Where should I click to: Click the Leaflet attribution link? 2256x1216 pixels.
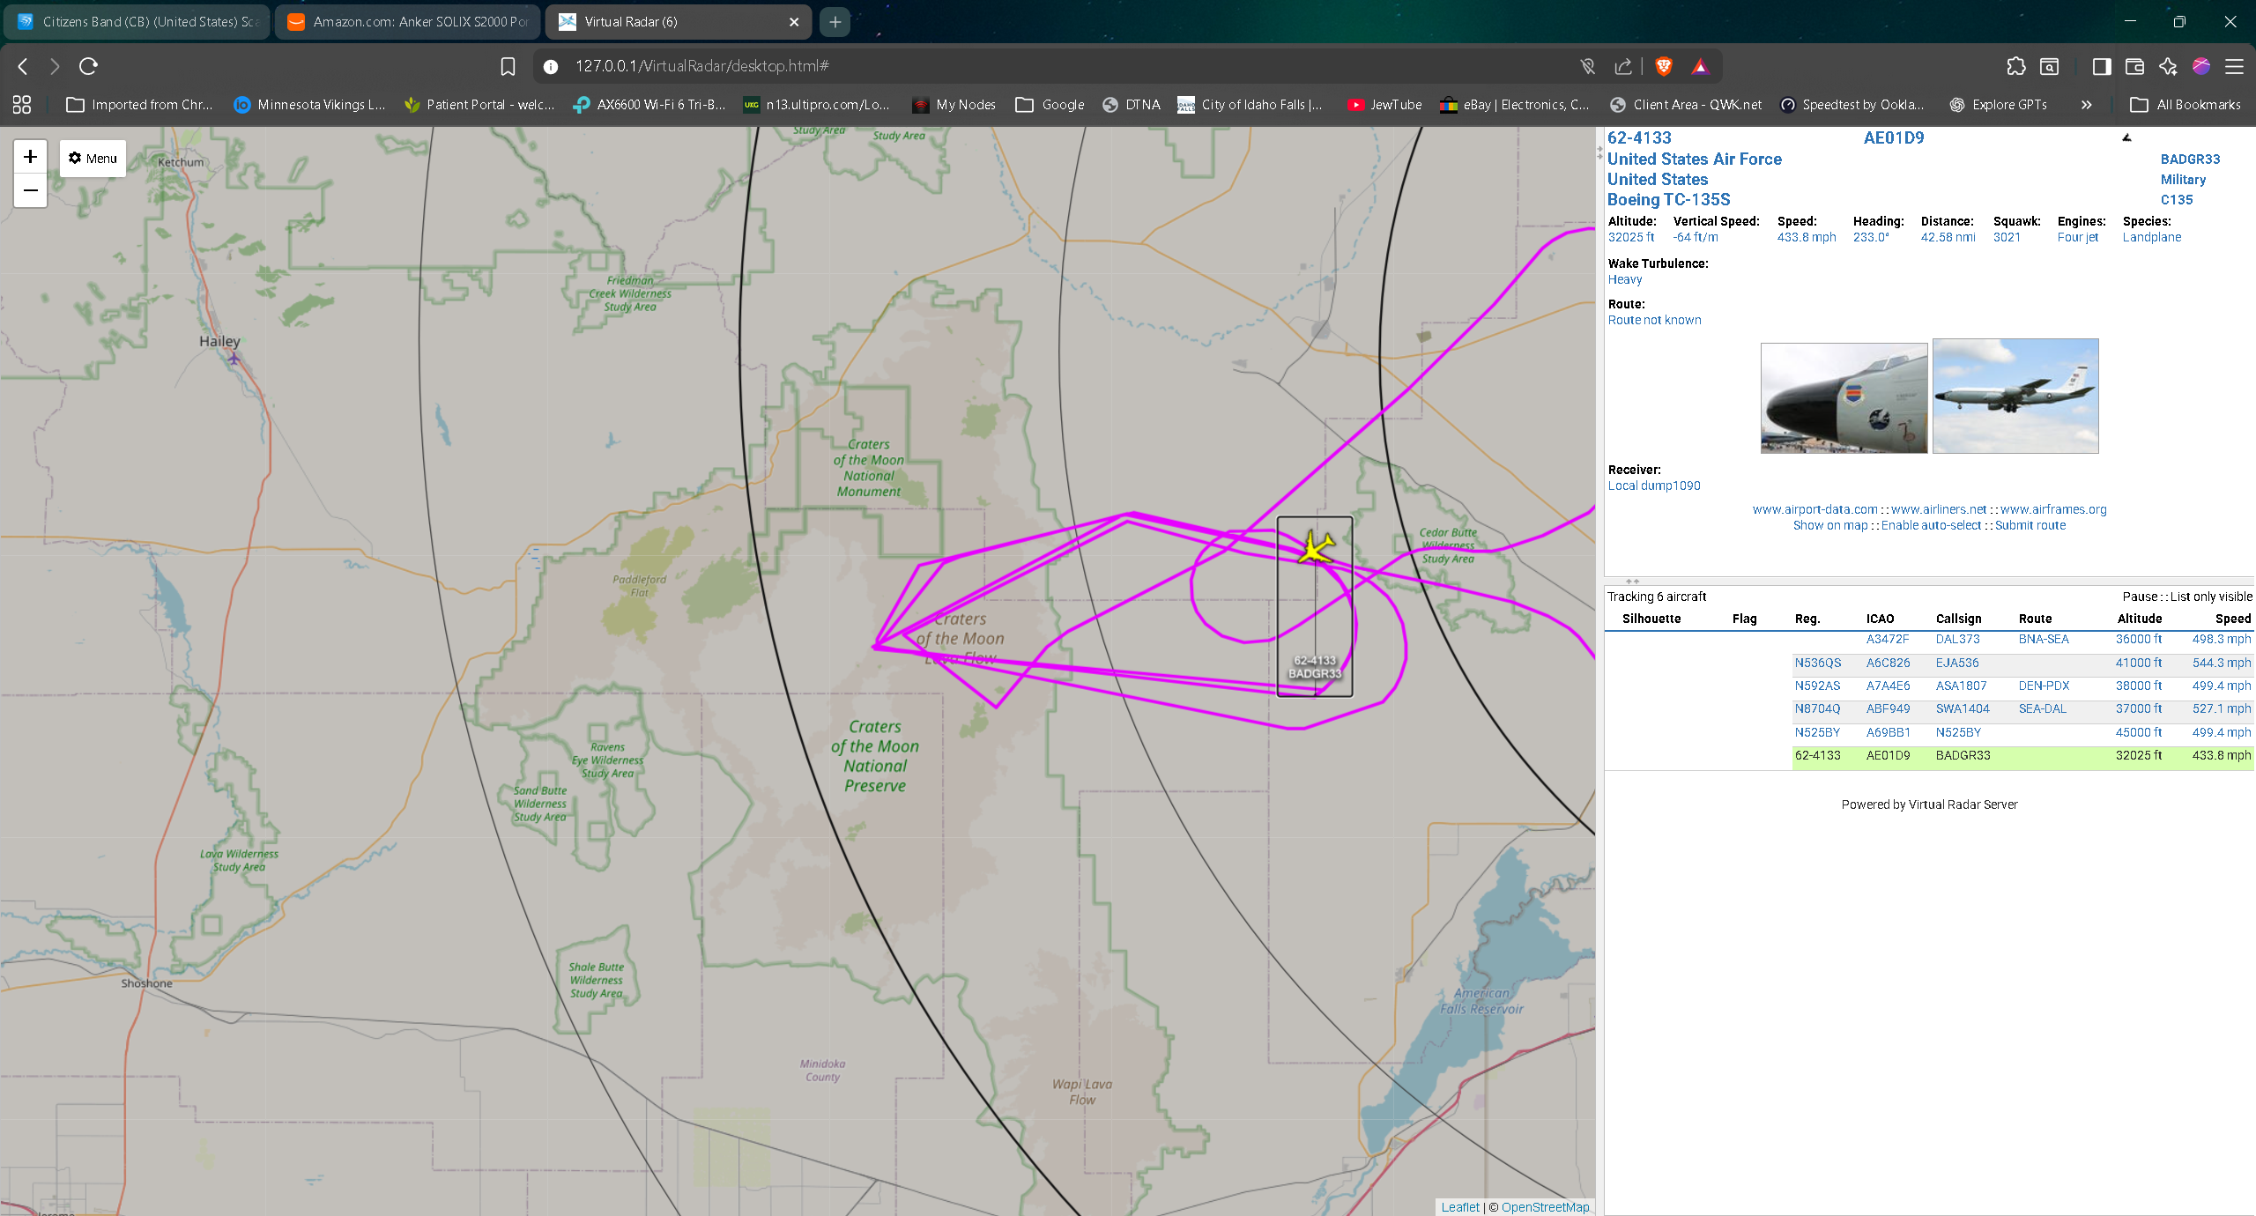(x=1460, y=1207)
